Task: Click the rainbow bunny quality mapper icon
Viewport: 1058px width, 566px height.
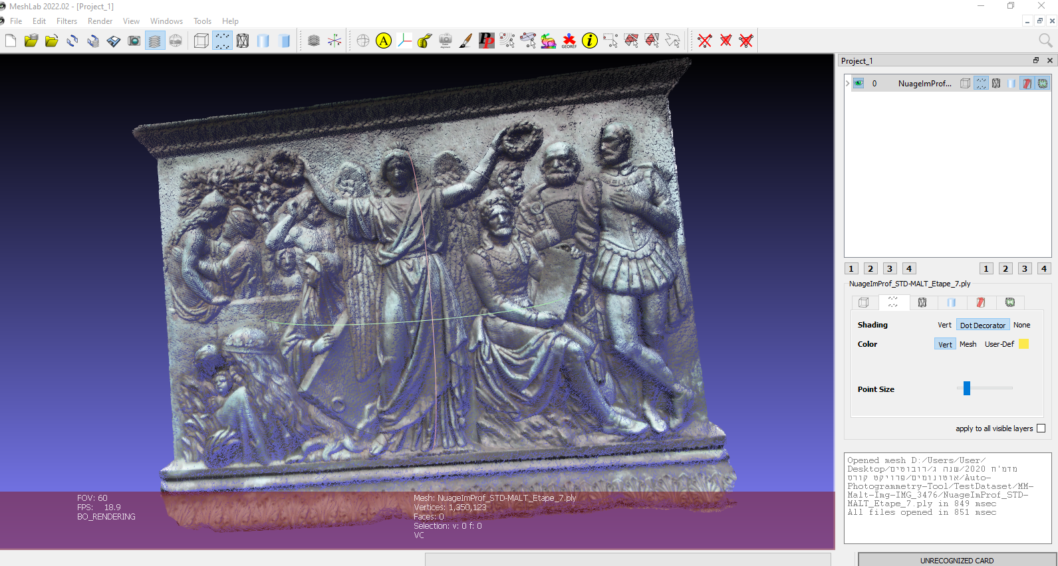Action: [x=549, y=41]
